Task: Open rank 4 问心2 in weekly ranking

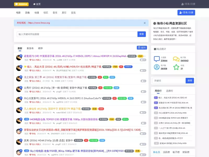Action: [173, 113]
